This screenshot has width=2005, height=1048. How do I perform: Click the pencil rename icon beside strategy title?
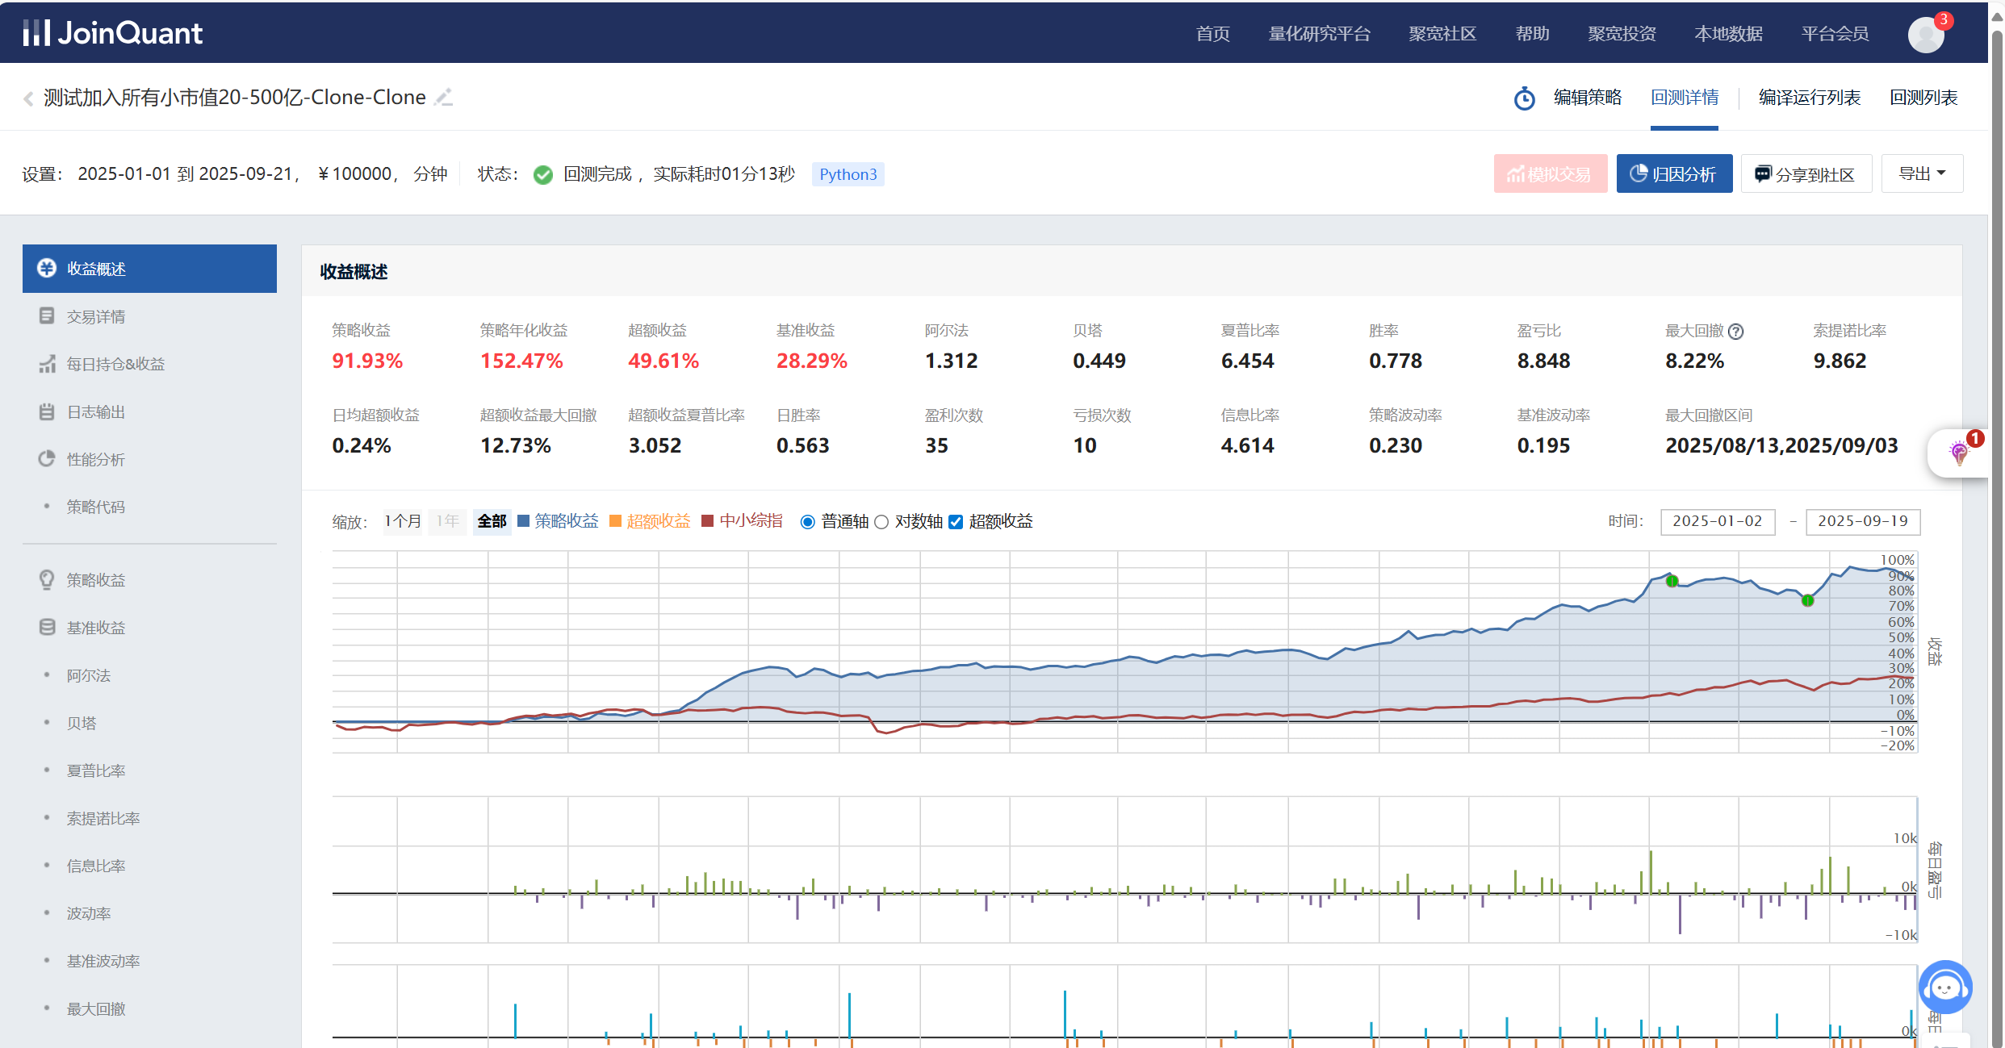(x=443, y=98)
